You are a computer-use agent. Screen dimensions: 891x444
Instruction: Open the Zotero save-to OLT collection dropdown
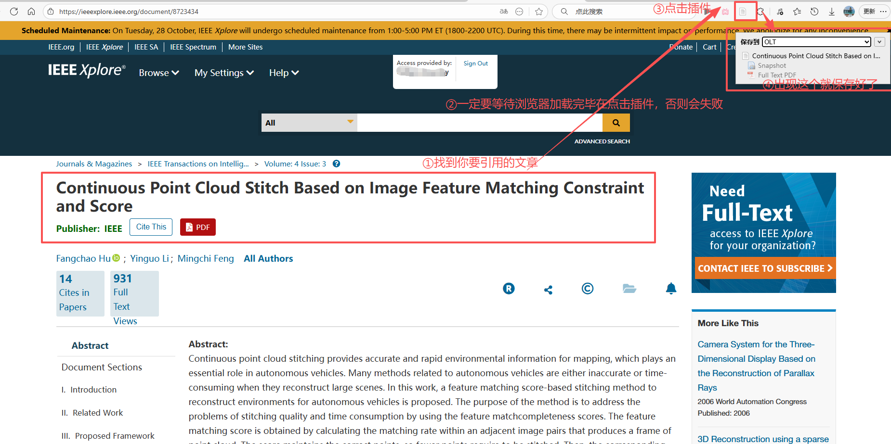pos(817,42)
